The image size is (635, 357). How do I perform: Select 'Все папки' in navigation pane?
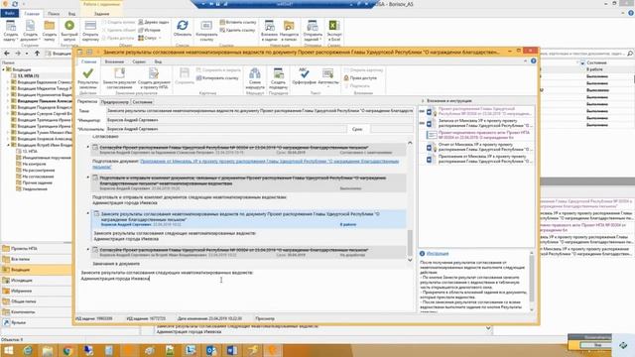click(x=20, y=259)
